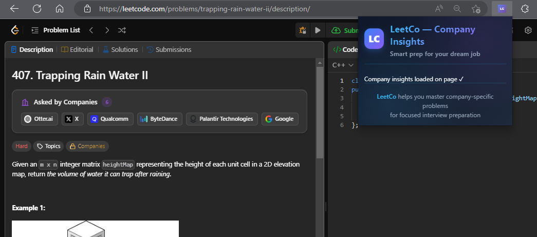View site info via the padlock icon
Image resolution: width=537 pixels, height=237 pixels.
[87, 9]
